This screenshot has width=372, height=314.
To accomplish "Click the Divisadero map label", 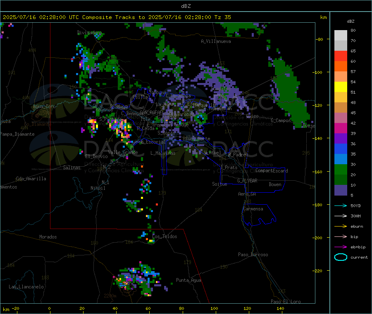I will [89, 33].
